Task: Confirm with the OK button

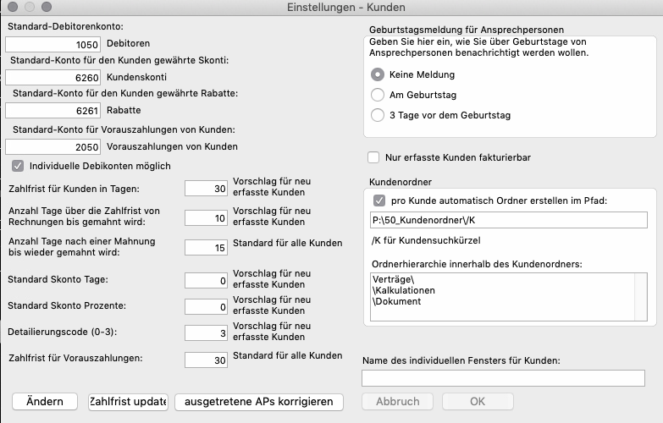Action: [x=478, y=401]
